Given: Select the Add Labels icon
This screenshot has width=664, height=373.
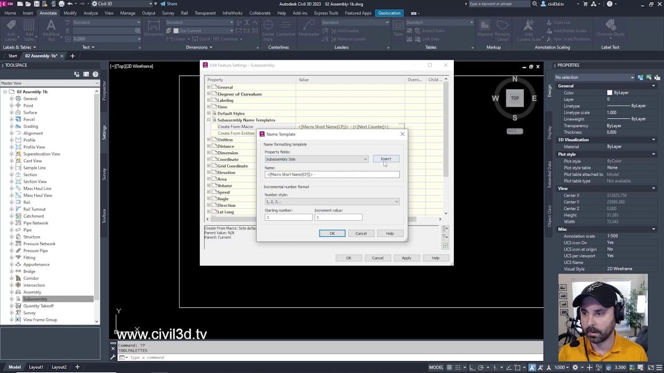Looking at the screenshot, I should (x=10, y=30).
